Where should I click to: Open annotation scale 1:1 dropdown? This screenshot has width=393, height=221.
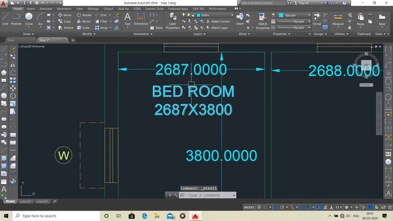click(338, 207)
